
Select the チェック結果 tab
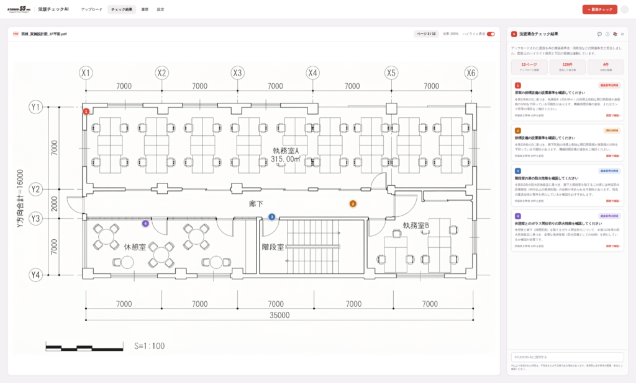(122, 9)
